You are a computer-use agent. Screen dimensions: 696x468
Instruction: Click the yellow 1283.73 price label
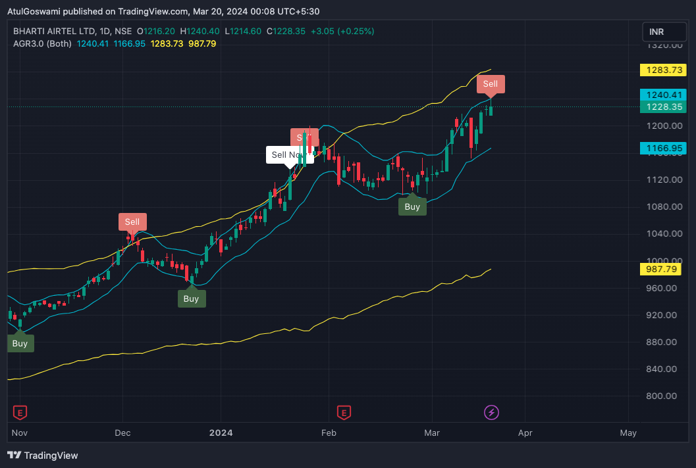[x=664, y=70]
